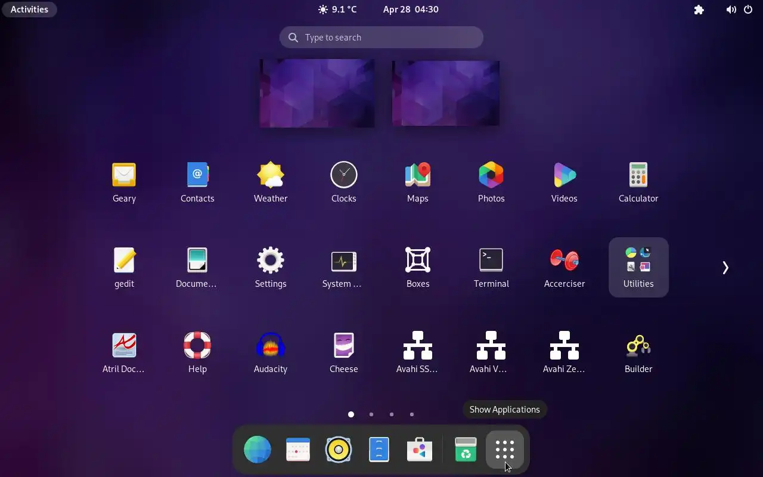763x477 pixels.
Task: Select the first app page dot
Action: [351, 414]
